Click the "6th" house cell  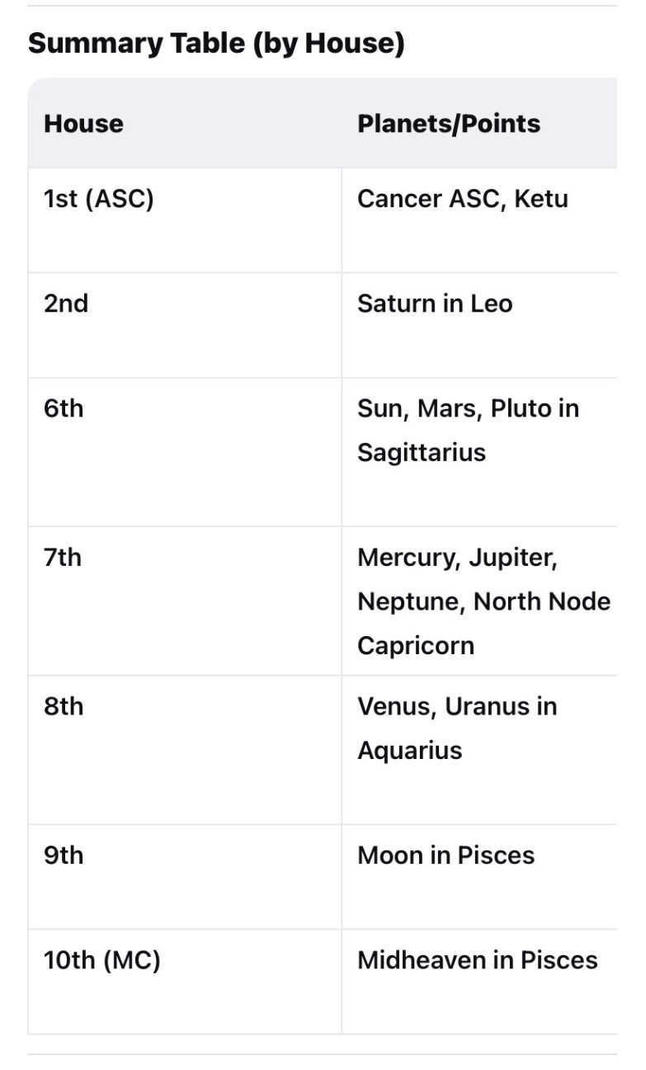pyautogui.click(x=64, y=408)
